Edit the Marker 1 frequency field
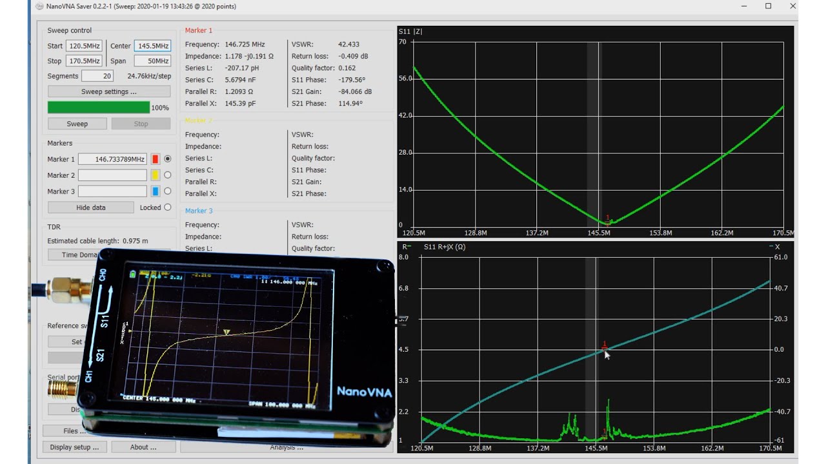The image size is (826, 464). [112, 159]
